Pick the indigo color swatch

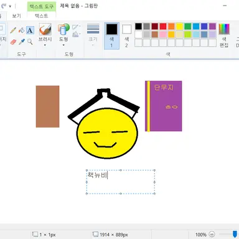[x=204, y=26]
